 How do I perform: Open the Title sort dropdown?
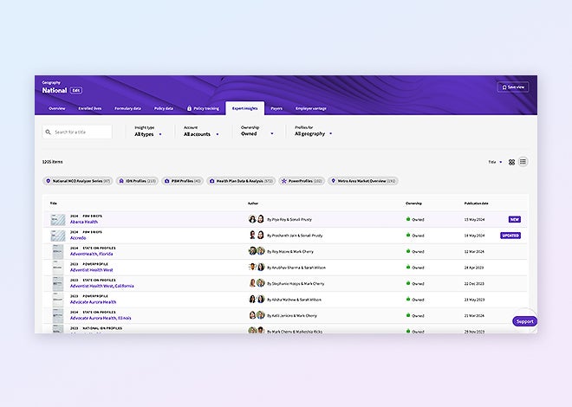pyautogui.click(x=495, y=162)
